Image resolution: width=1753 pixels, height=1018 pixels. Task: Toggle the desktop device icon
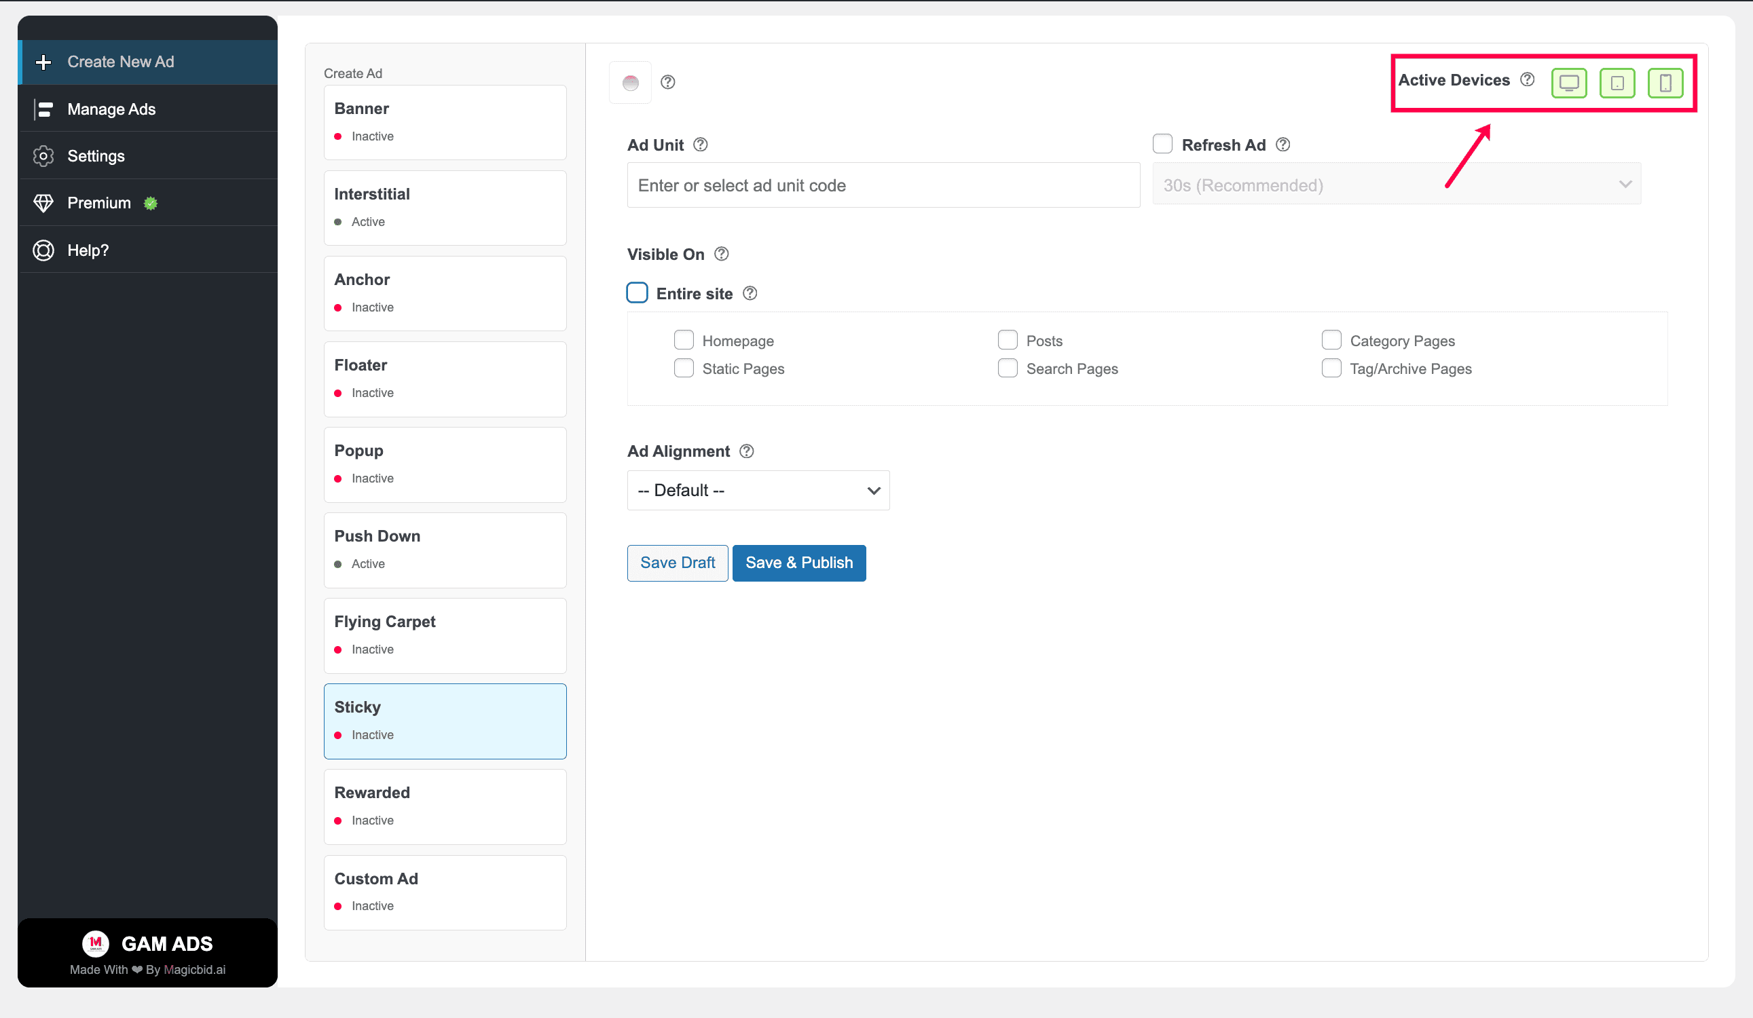pyautogui.click(x=1568, y=83)
